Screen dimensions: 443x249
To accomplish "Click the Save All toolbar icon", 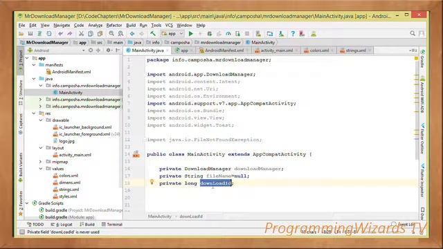I will coord(30,34).
